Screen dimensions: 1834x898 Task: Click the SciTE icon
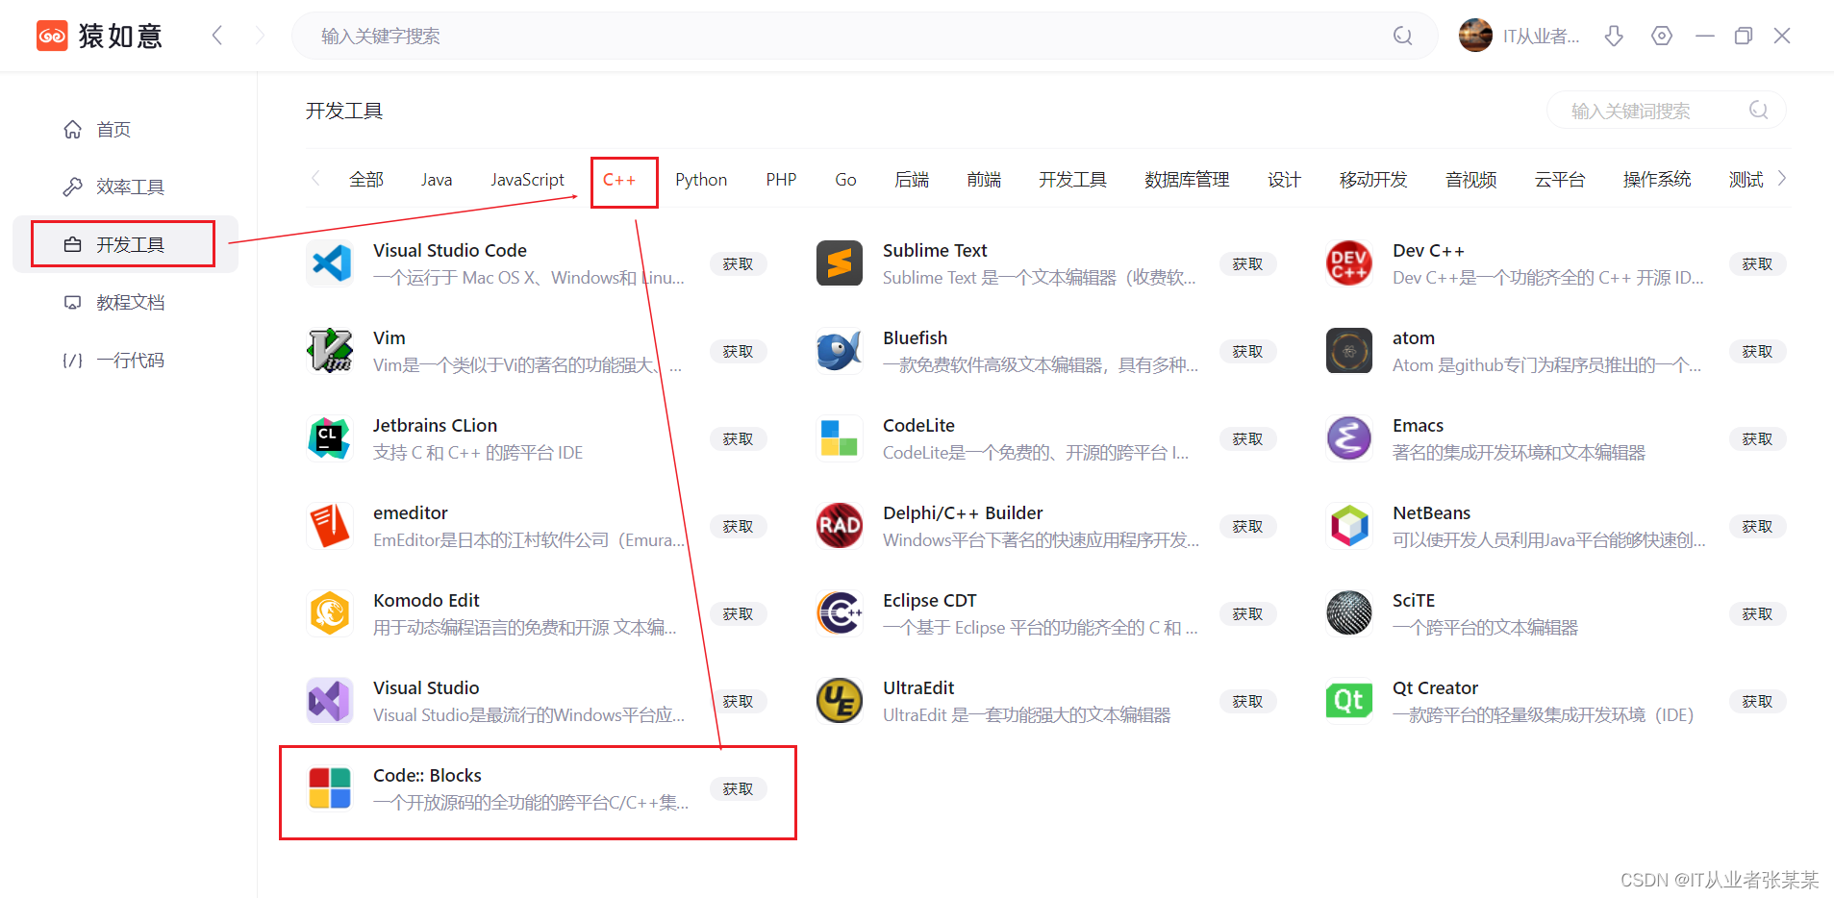pos(1349,613)
